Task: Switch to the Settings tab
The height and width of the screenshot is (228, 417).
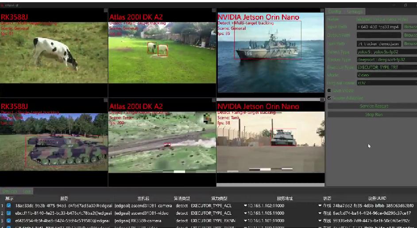Action: coord(355,12)
